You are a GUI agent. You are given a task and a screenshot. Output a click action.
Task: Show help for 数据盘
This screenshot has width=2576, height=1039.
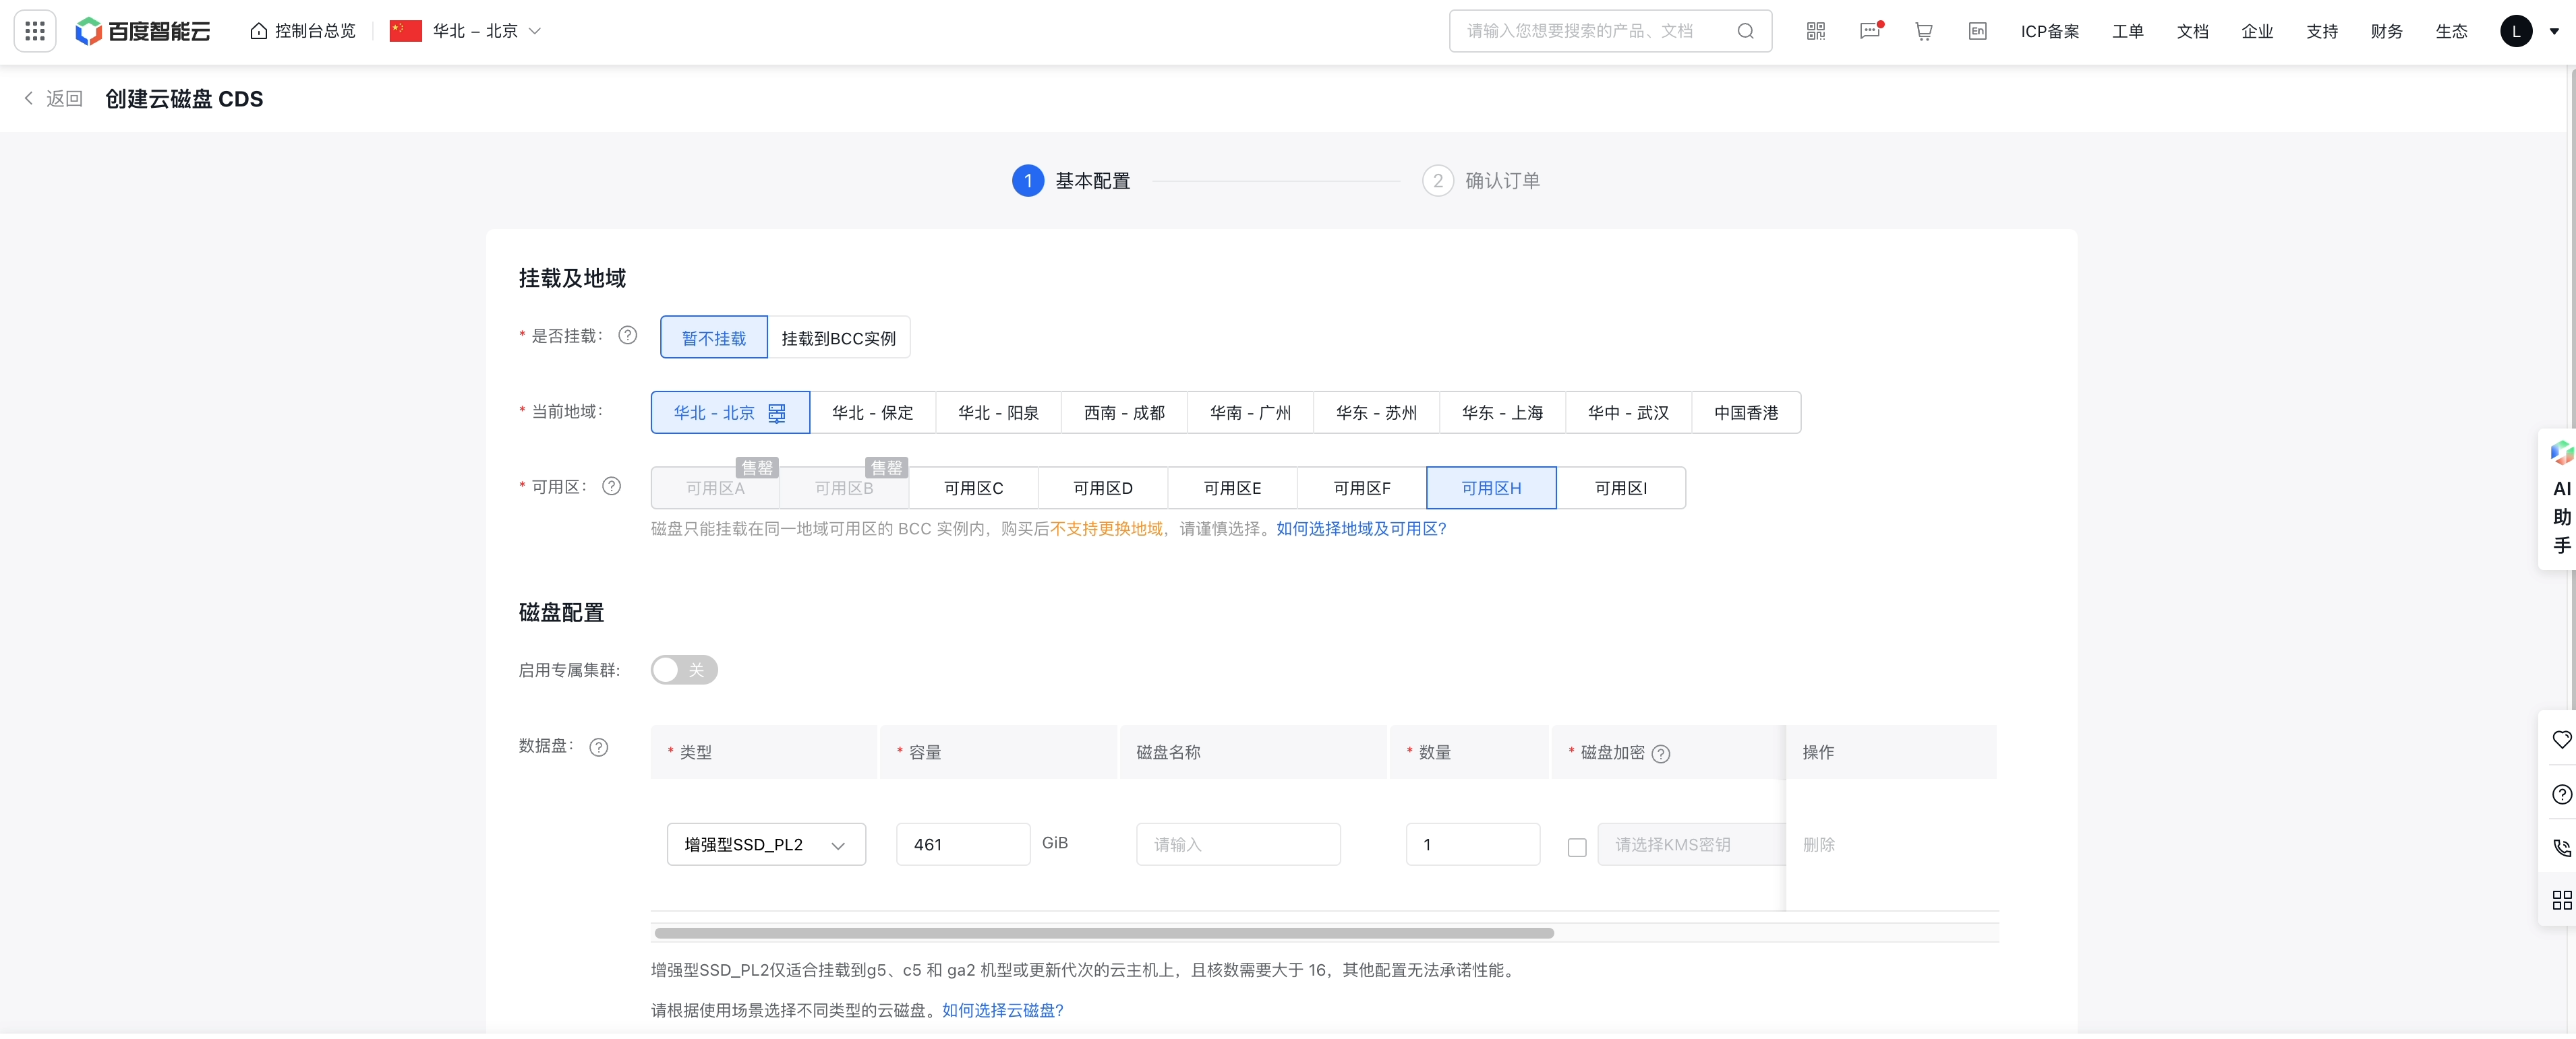[598, 747]
